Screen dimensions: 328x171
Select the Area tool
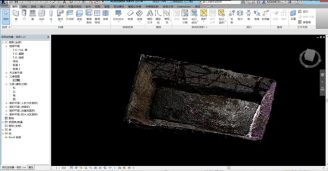pos(204,15)
